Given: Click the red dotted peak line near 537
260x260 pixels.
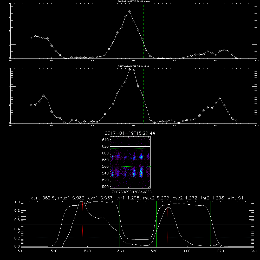Looking at the screenshot, I should click(83, 224).
